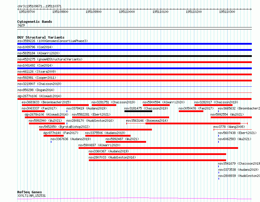Click the esv3599226 (1000GenomesConsortiumPhase3) label
The height and width of the screenshot is (202, 260).
pos(53,41)
